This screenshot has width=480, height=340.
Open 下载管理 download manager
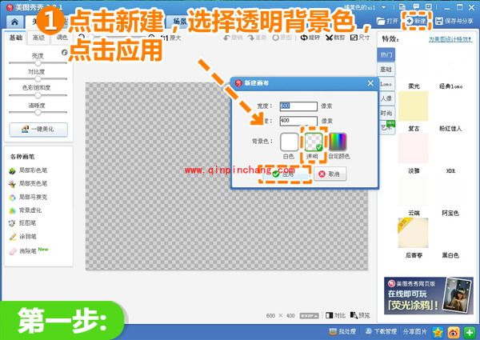coord(381,331)
